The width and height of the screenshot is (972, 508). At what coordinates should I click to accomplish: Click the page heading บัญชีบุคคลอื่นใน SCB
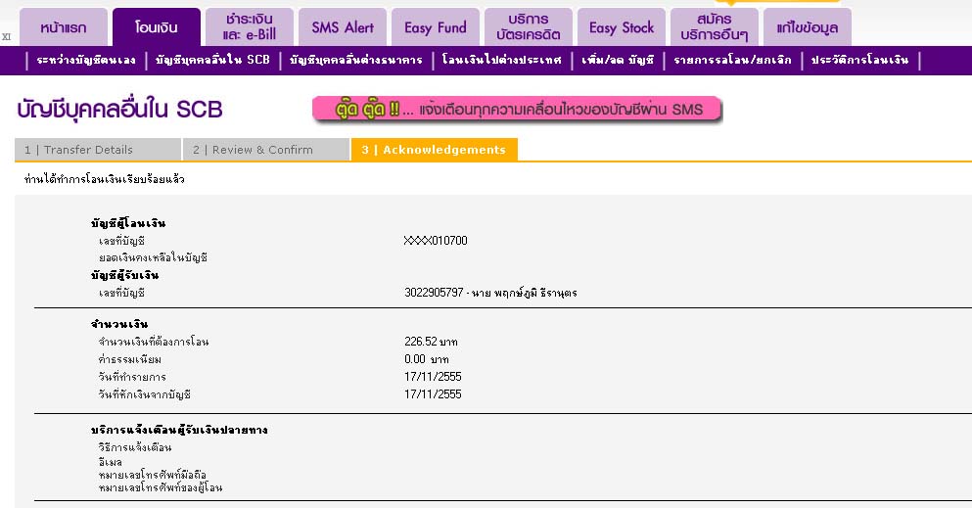(119, 110)
